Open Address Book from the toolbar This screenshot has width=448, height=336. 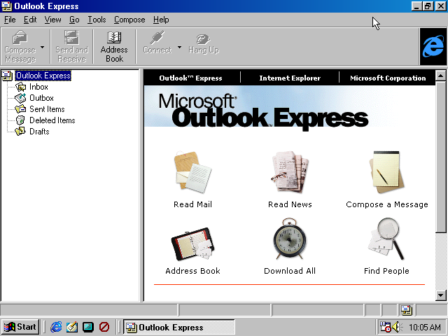pos(114,47)
